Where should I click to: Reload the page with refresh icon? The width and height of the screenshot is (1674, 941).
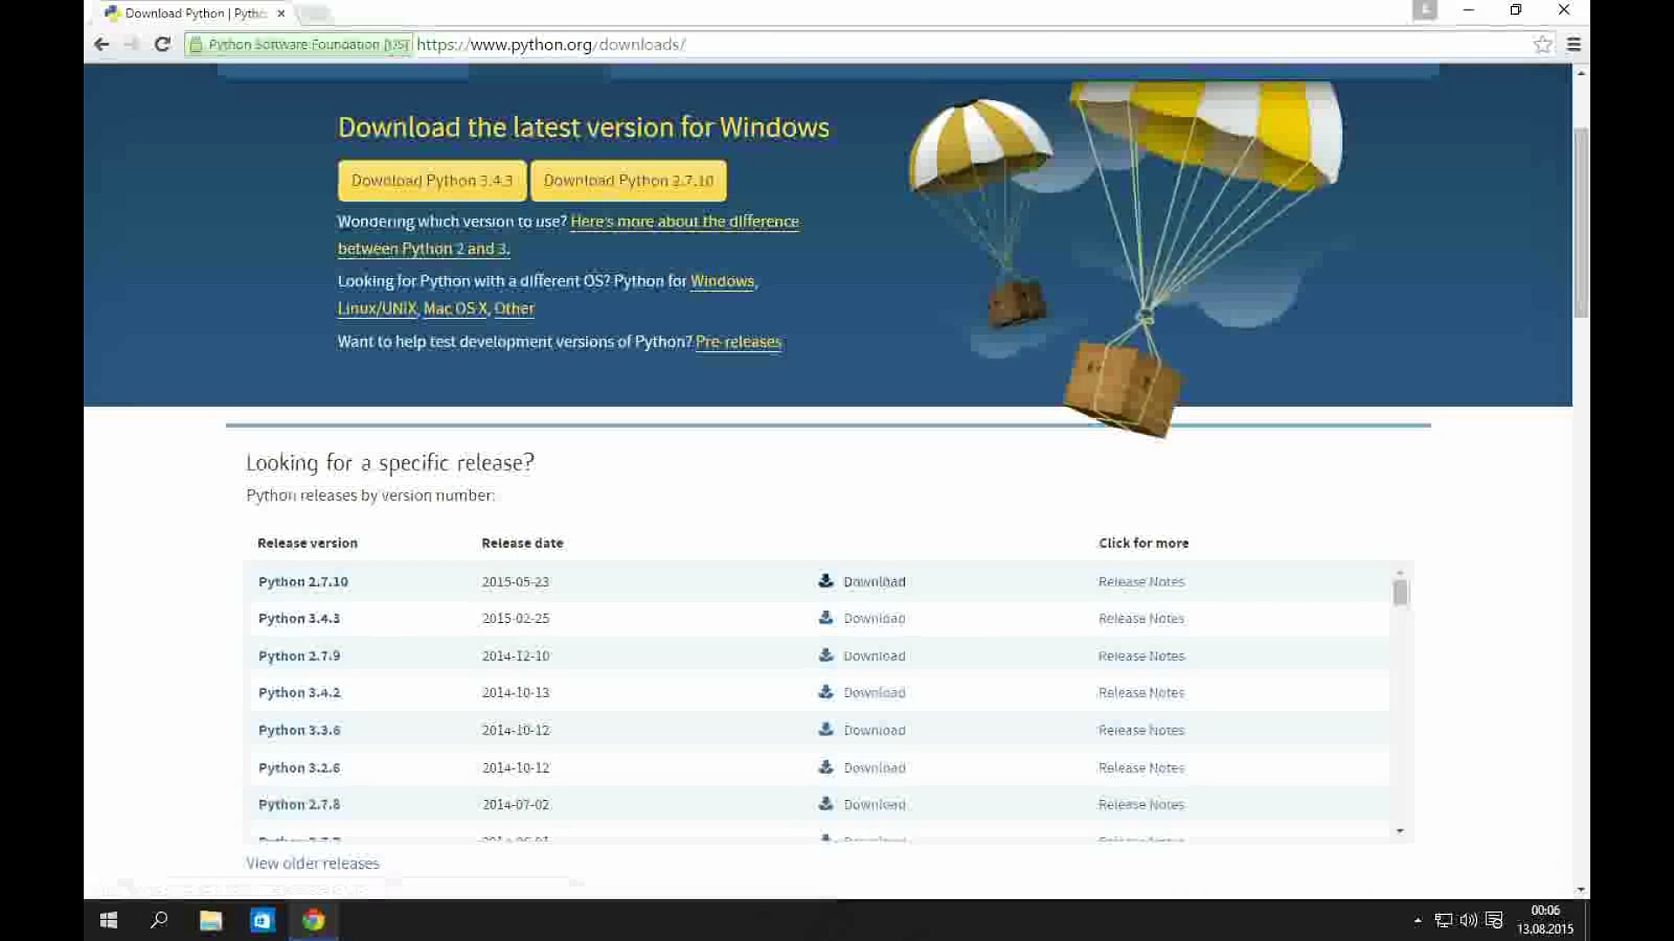[x=162, y=44]
